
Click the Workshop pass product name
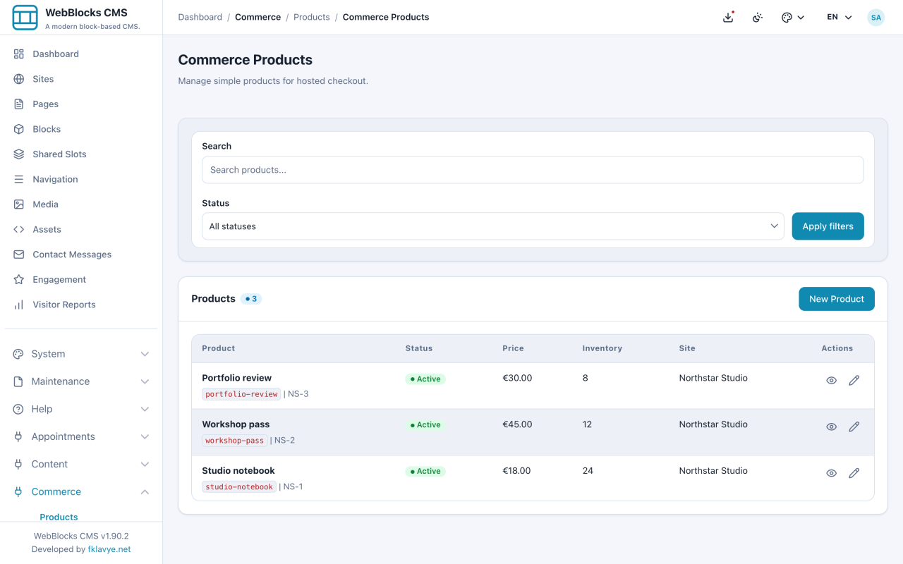point(236,424)
